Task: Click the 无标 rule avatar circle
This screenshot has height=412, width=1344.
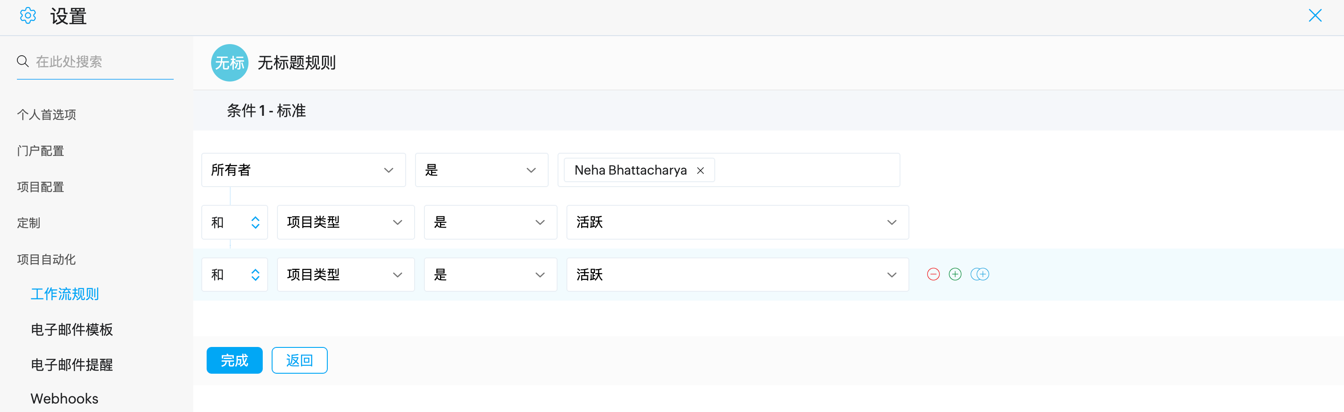Action: coord(229,63)
